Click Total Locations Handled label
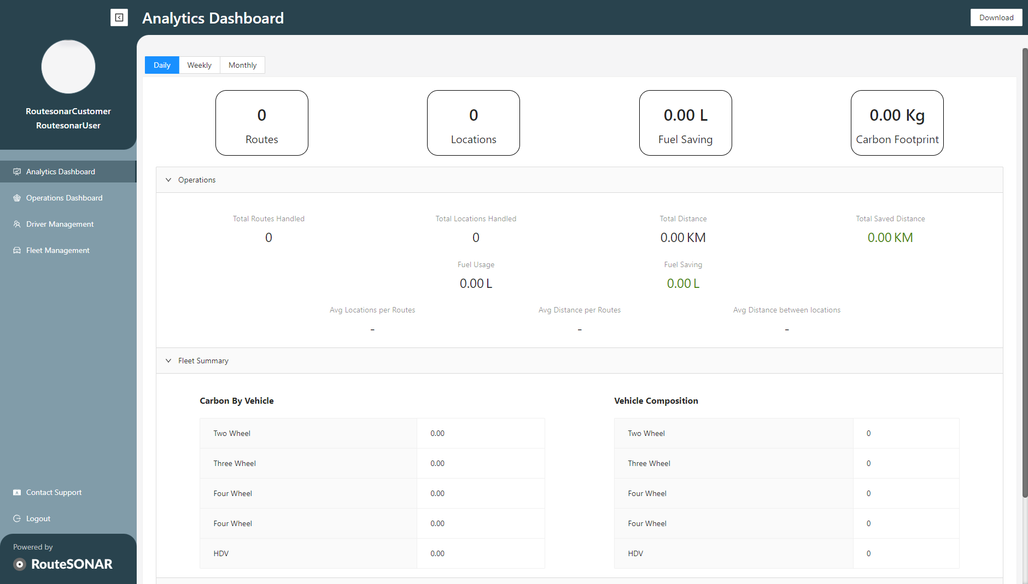The height and width of the screenshot is (584, 1028). pyautogui.click(x=476, y=219)
